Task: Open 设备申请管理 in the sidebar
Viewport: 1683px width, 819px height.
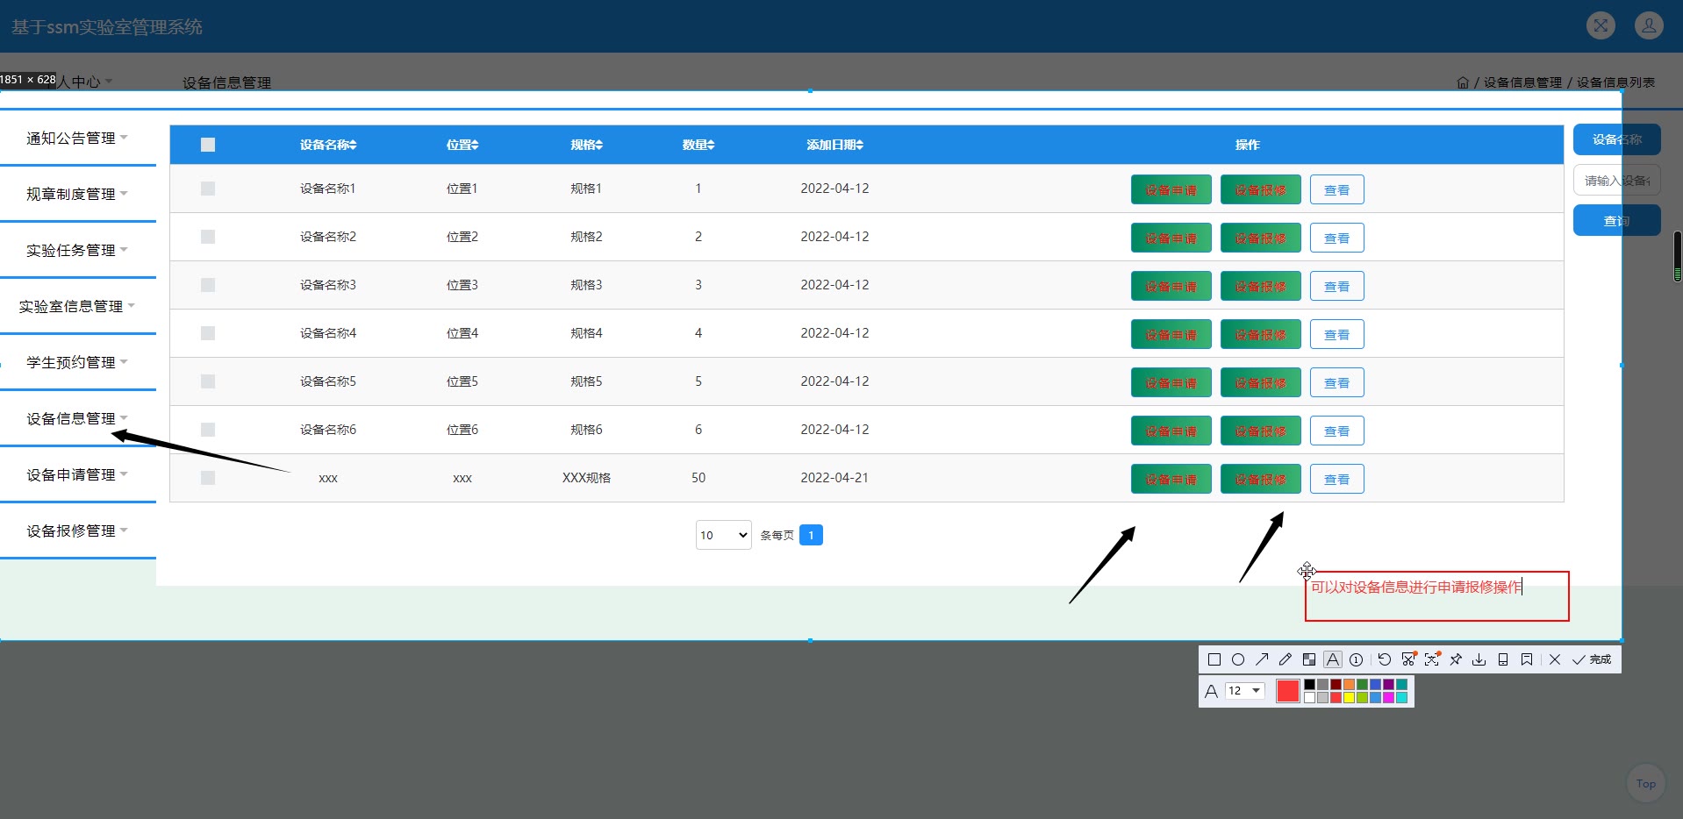Action: (x=77, y=475)
